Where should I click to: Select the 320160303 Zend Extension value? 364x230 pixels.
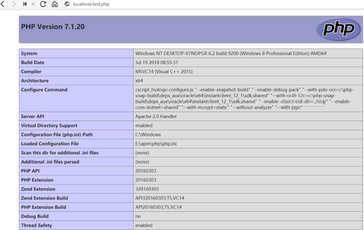pos(147,189)
